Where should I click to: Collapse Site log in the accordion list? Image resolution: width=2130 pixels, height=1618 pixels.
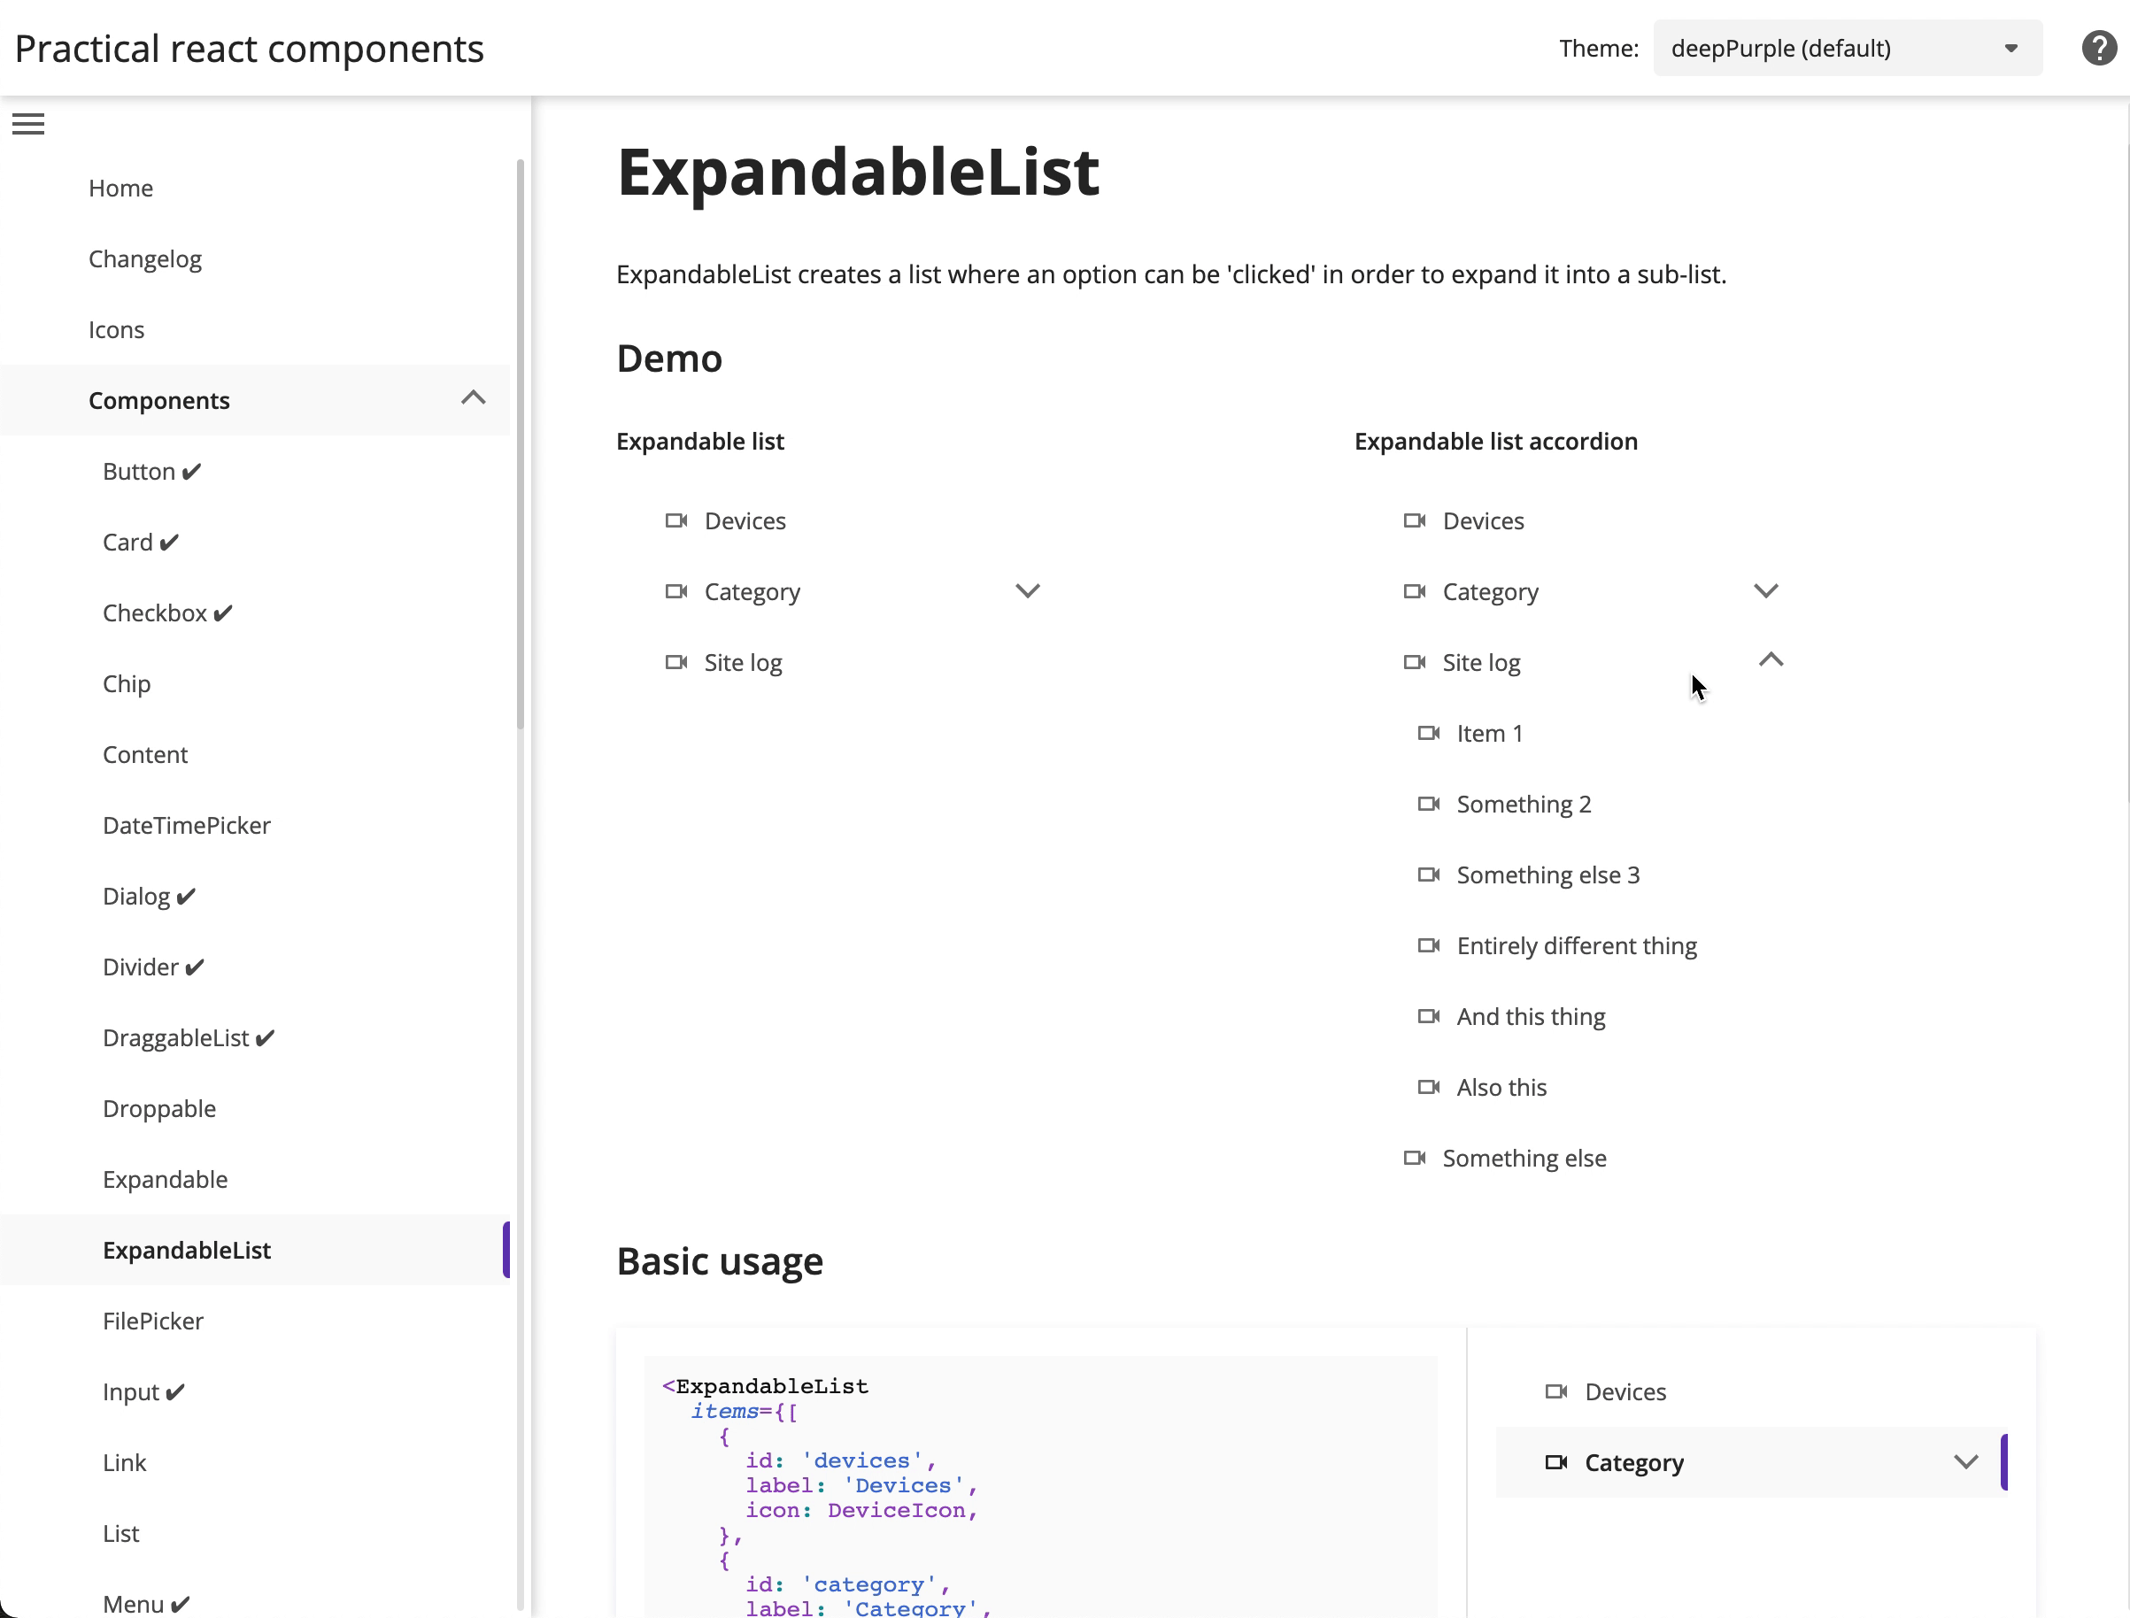(x=1770, y=660)
